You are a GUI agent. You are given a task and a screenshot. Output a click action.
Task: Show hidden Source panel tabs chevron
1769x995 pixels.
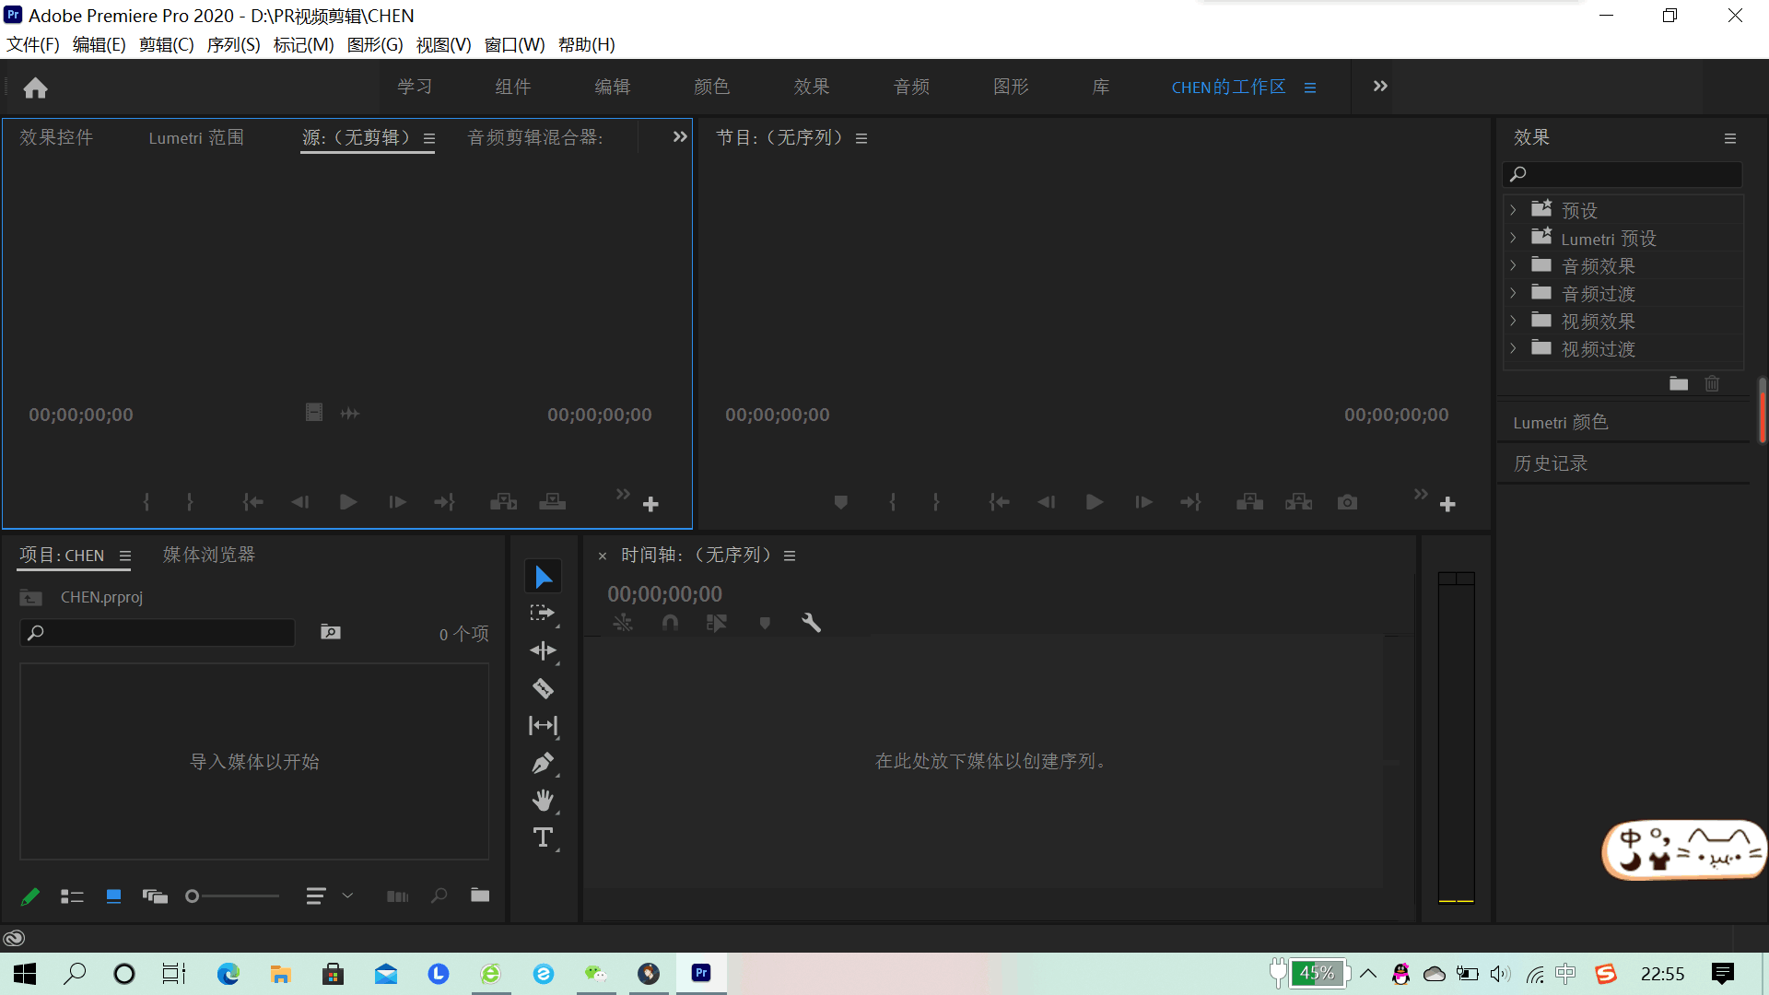coord(680,136)
